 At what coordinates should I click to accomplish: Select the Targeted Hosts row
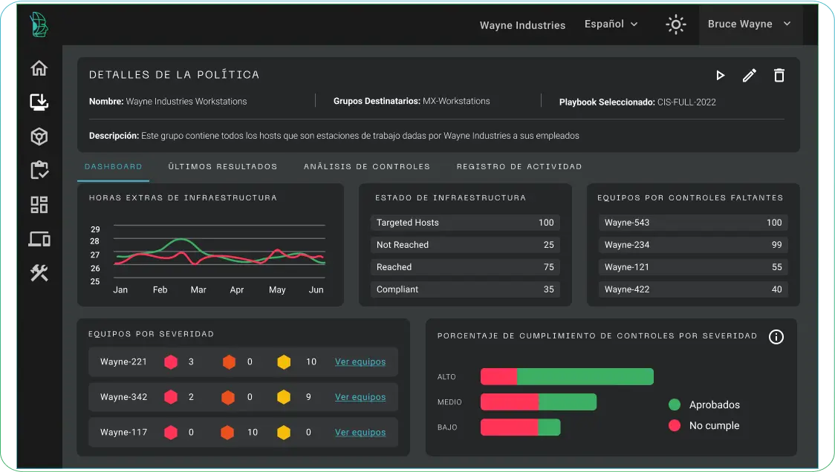465,223
